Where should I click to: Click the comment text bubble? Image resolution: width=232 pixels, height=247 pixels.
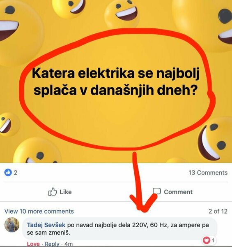click(120, 228)
